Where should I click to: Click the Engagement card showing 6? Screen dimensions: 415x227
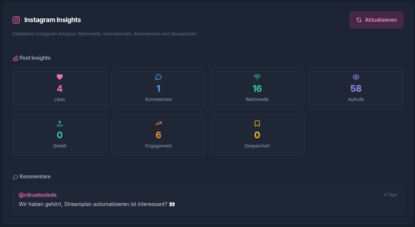pos(158,135)
